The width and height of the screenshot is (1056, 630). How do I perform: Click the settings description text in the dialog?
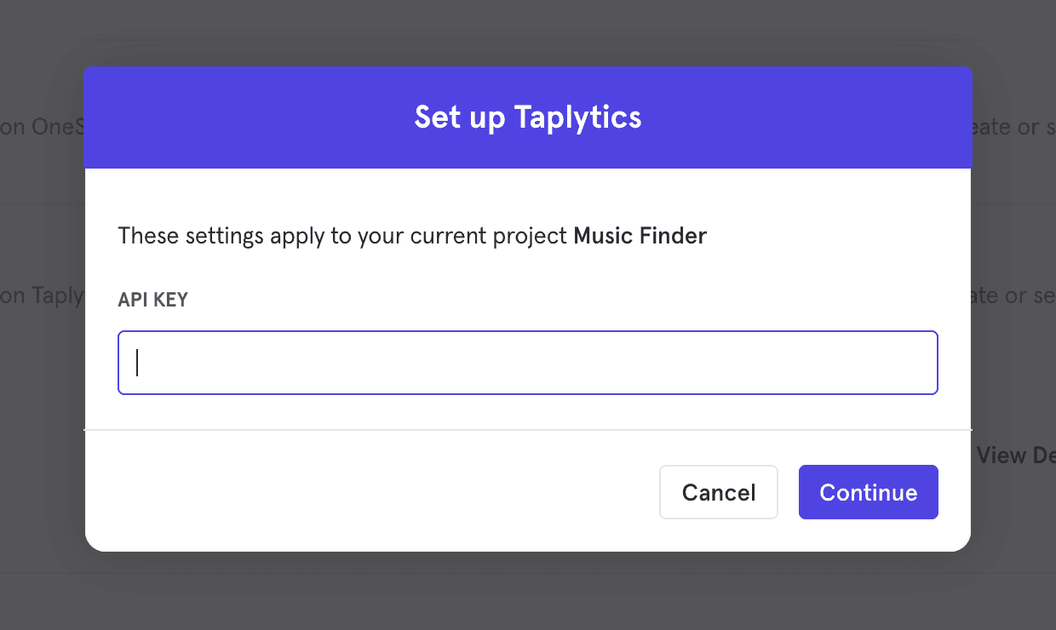click(341, 236)
